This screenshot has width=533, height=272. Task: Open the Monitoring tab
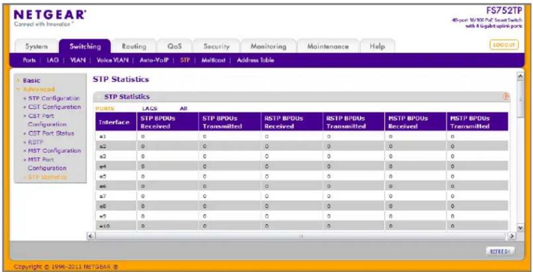point(268,46)
